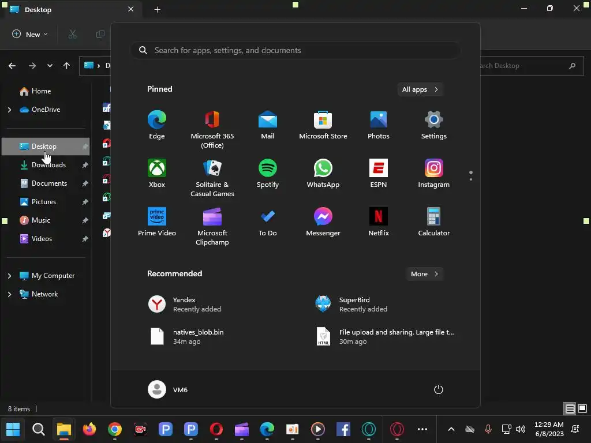This screenshot has width=591, height=443.
Task: Open Firefox from the taskbar
Action: 89,429
